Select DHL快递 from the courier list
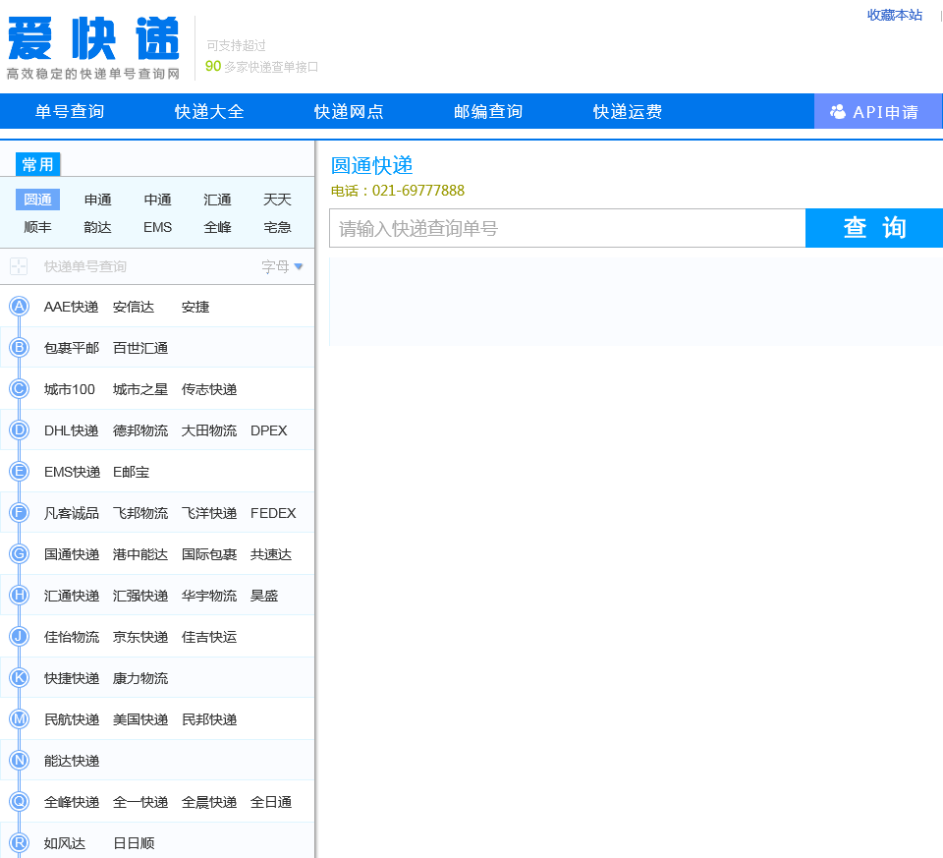Screen dimensions: 943x858 click(x=72, y=430)
